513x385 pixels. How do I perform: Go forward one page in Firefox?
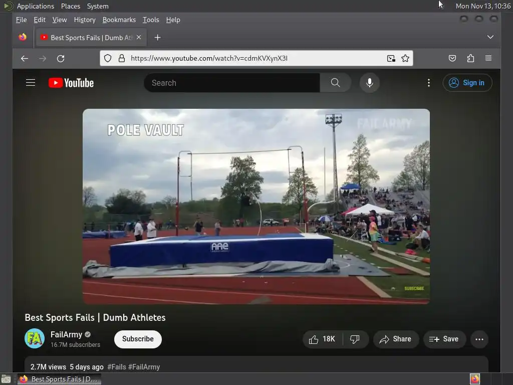coord(43,59)
